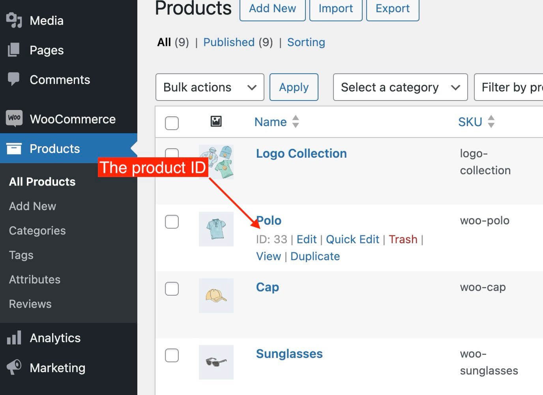This screenshot has height=395, width=543.
Task: Click the Export button
Action: pyautogui.click(x=393, y=8)
